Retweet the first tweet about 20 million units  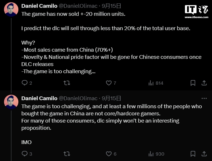click(67, 83)
